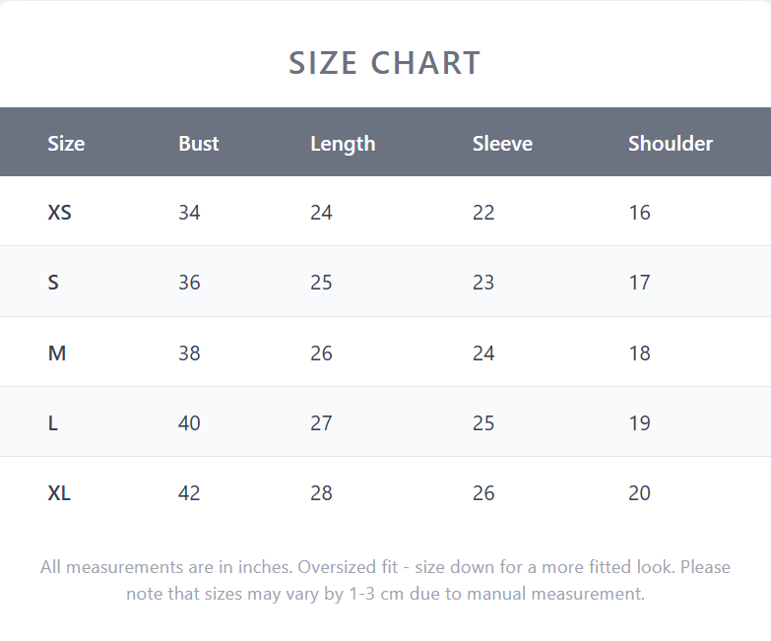Click the Sleeve column header
The image size is (771, 641).
click(502, 144)
